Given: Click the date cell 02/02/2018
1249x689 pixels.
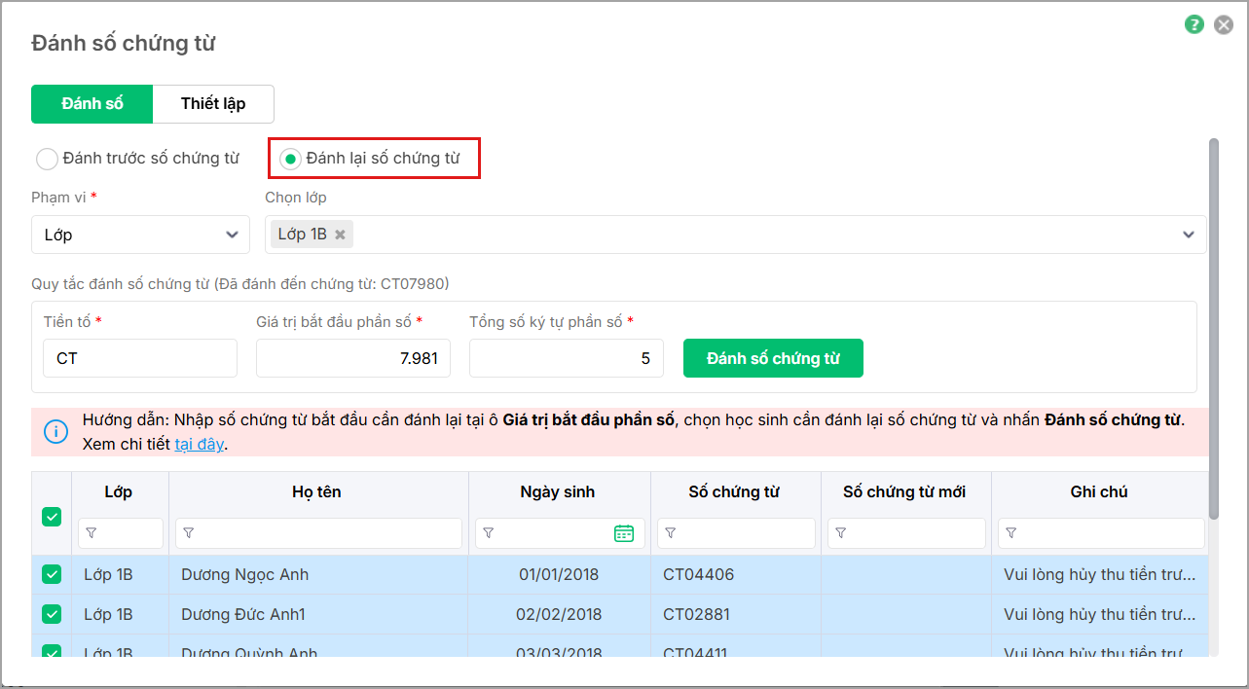Looking at the screenshot, I should tap(559, 615).
